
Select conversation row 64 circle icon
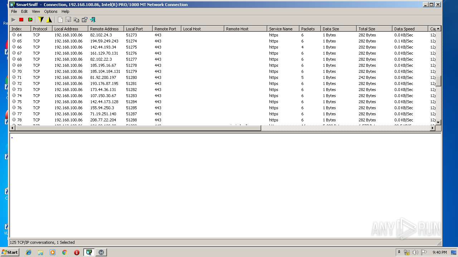[x=14, y=35]
